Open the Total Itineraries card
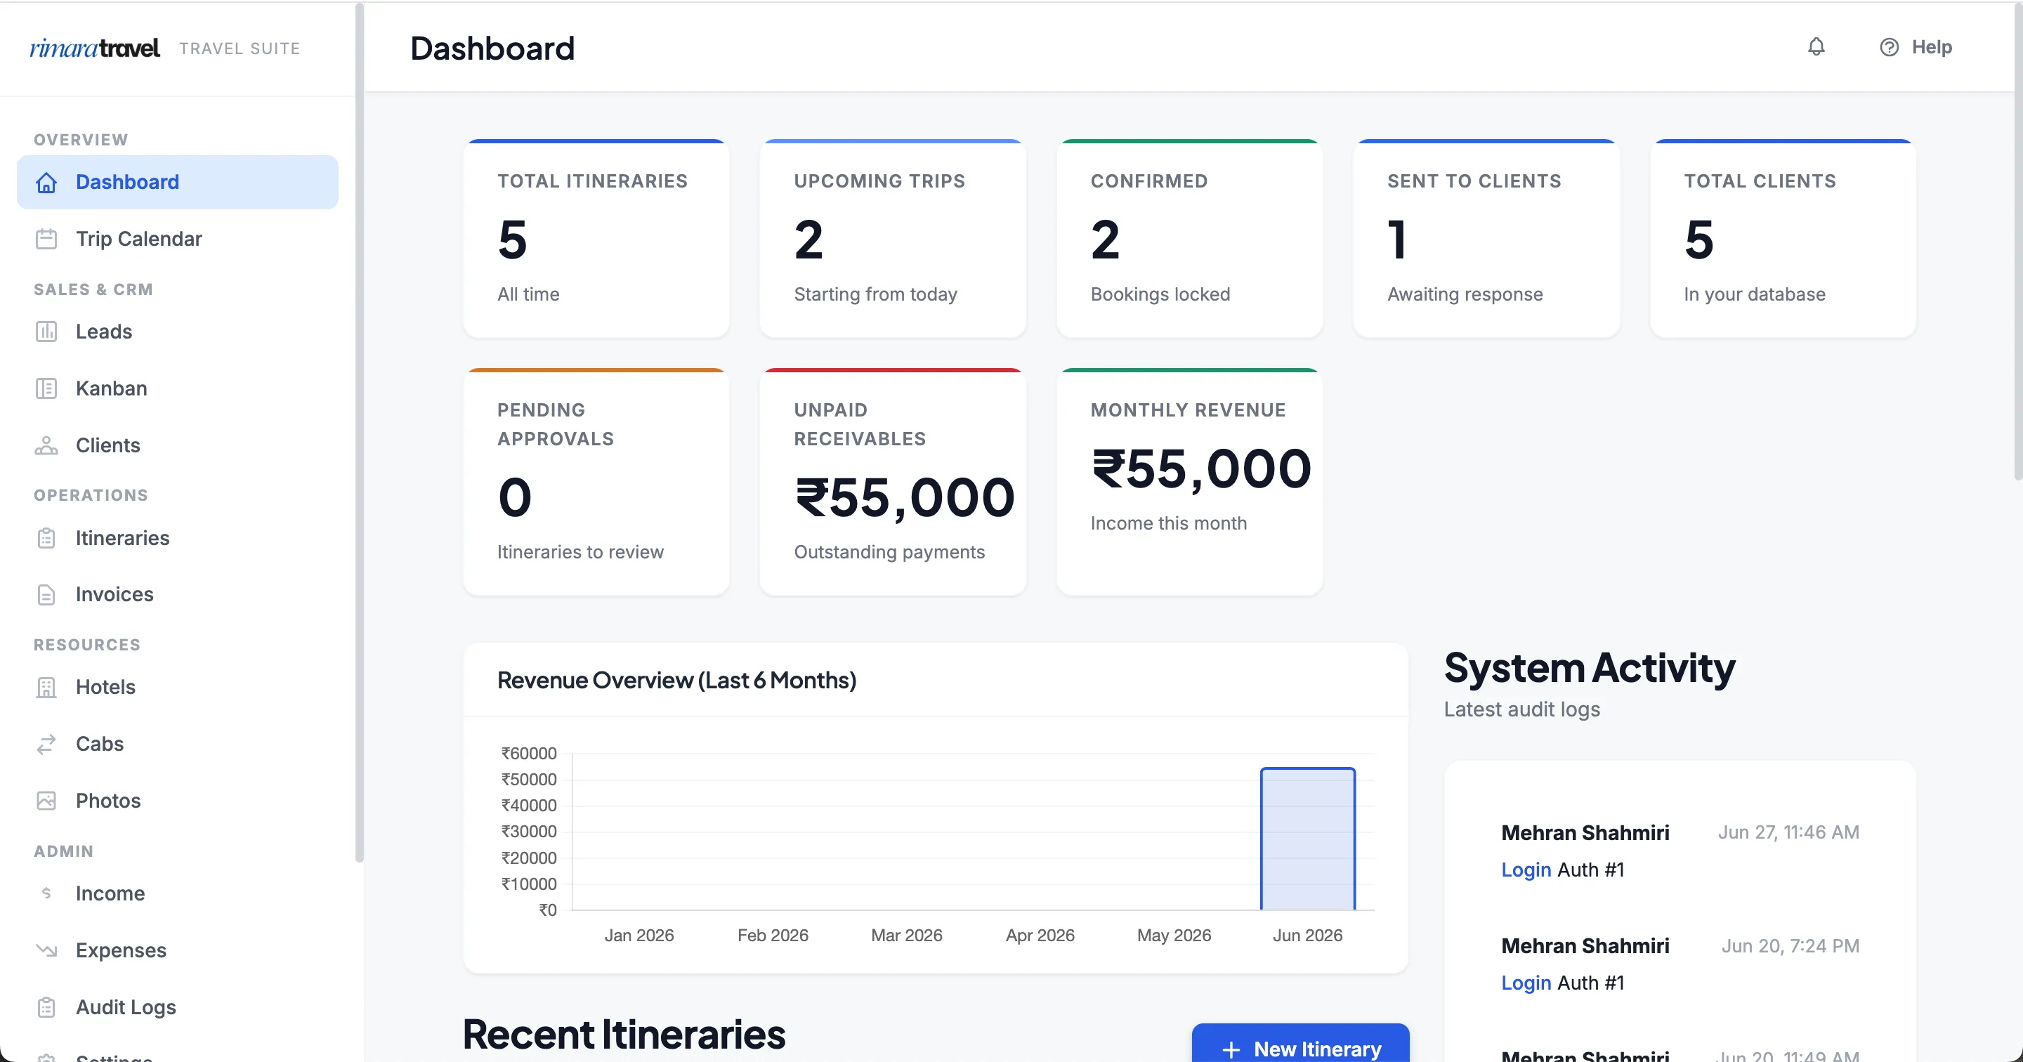The width and height of the screenshot is (2023, 1062). point(596,239)
